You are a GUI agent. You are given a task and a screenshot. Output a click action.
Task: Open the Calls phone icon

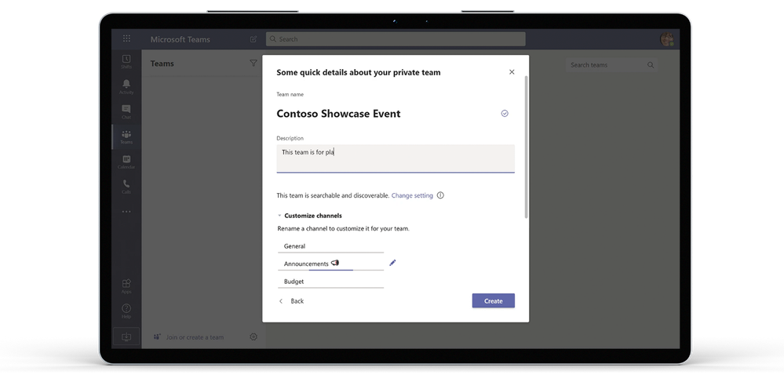coord(126,187)
